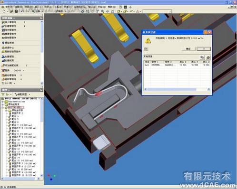Expand the Representations tree node

pyautogui.click(x=2, y=102)
